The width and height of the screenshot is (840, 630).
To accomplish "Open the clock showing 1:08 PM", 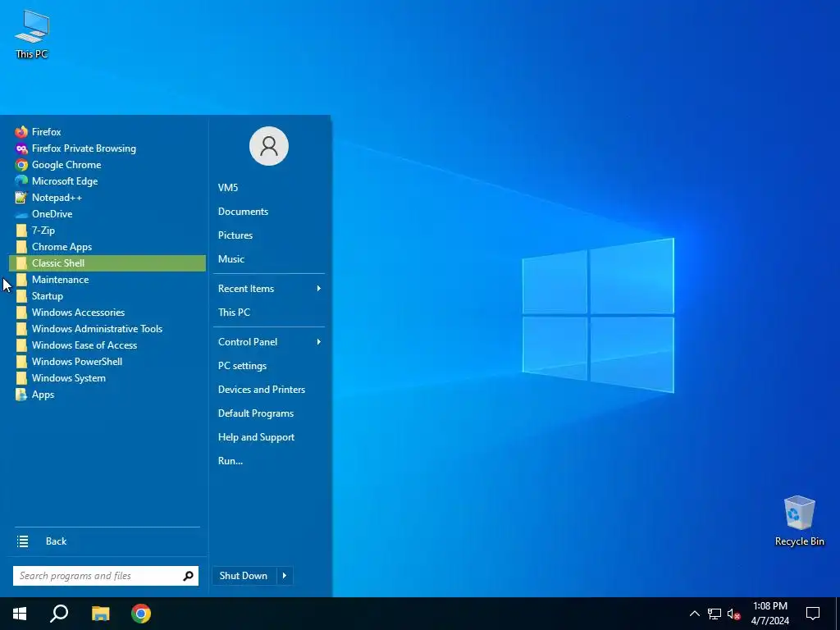I will click(769, 614).
